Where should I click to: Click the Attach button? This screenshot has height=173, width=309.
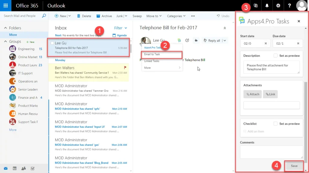(x=252, y=94)
